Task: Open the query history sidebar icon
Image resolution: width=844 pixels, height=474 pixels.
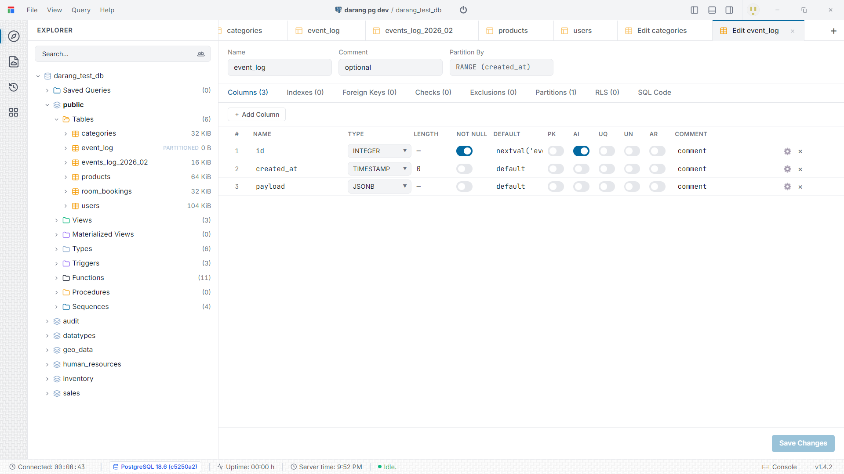Action: coord(14,87)
